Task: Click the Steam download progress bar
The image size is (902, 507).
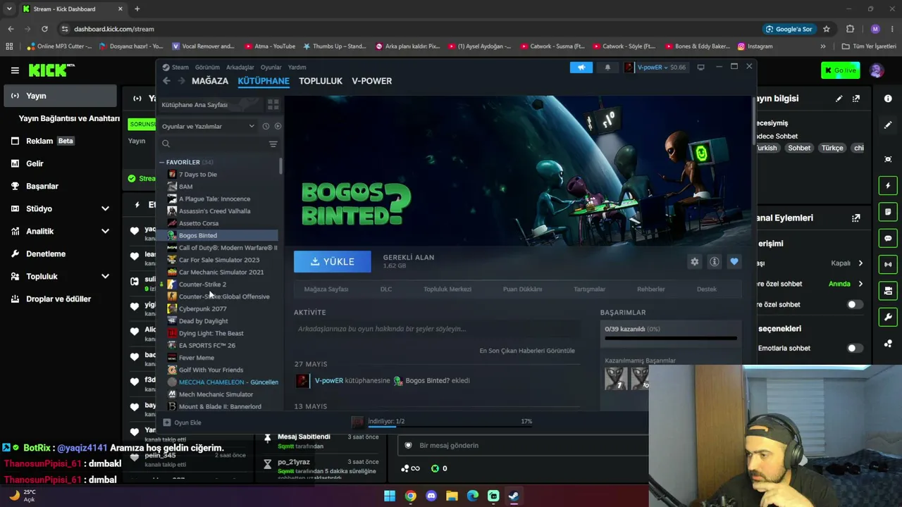Action: point(450,427)
